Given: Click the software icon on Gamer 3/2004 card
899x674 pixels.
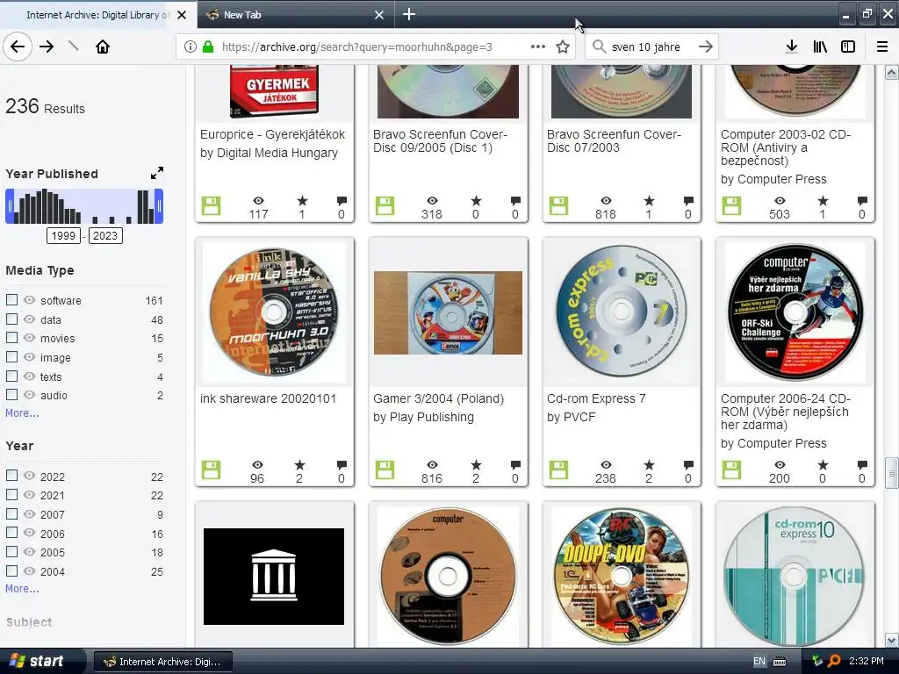Looking at the screenshot, I should pos(385,470).
